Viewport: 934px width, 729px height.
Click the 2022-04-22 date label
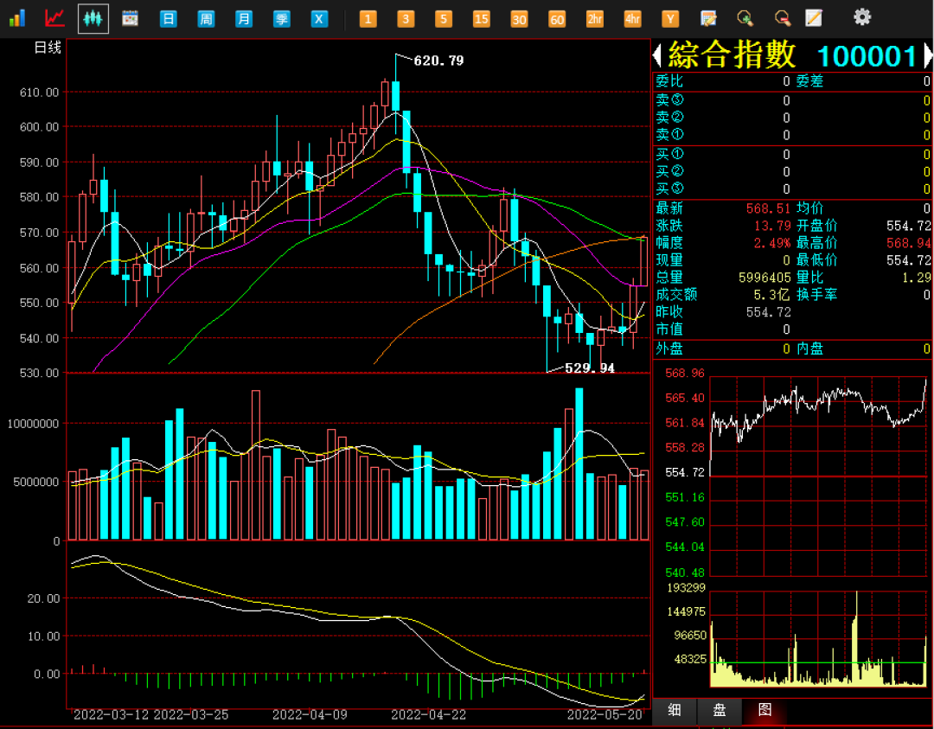(x=428, y=714)
